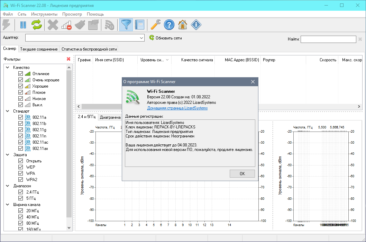Toggle the 802.11ac standard checkbox

point(20,142)
